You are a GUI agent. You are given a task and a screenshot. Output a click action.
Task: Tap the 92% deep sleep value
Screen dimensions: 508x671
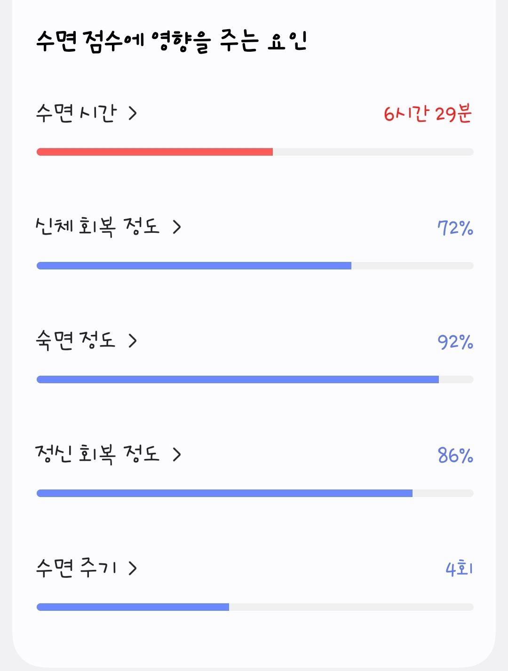coord(455,342)
